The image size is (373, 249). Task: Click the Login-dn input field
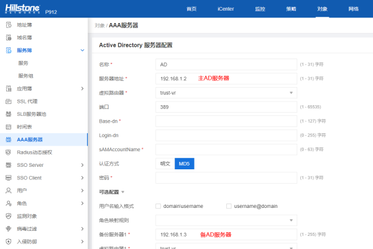pos(226,135)
